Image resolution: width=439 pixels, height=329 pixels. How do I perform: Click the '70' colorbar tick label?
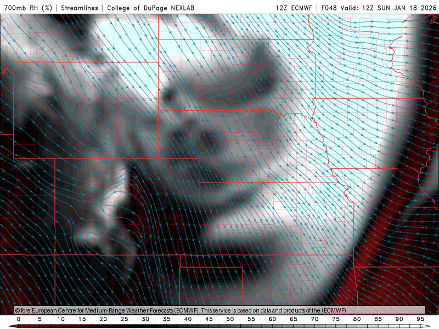[x=314, y=319]
